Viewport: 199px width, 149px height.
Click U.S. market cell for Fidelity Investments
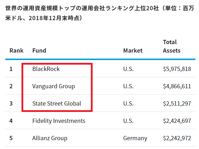click(128, 121)
